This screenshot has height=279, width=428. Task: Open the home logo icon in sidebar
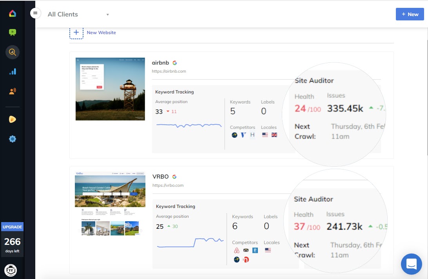[13, 13]
